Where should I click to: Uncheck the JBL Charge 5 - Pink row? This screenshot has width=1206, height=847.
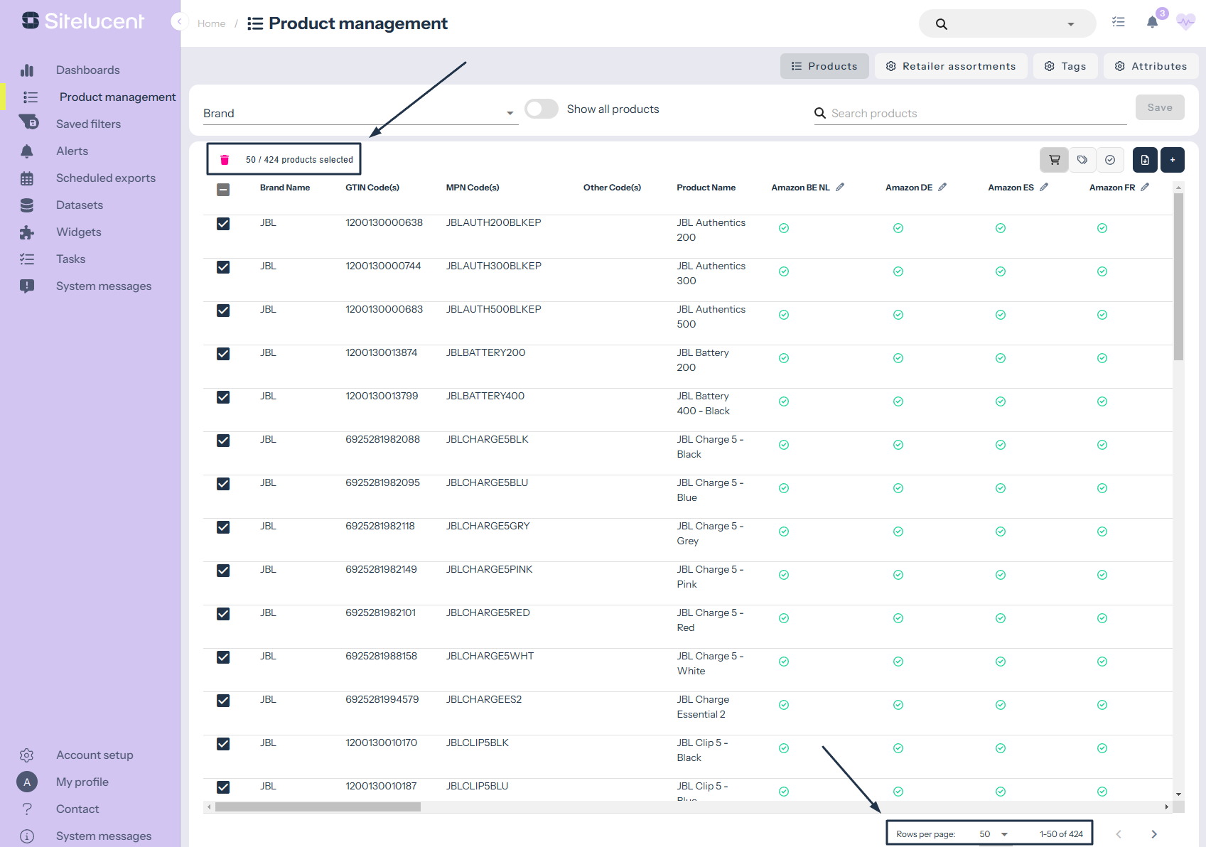223,571
